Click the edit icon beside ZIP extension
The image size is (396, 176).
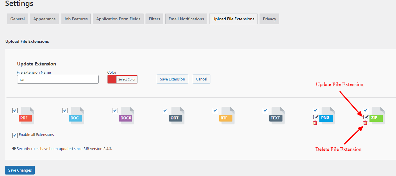[x=366, y=117]
